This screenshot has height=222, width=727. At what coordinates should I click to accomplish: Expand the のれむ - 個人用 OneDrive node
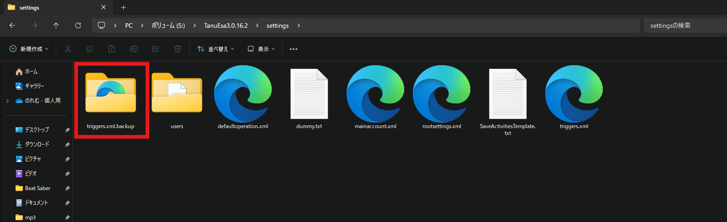7,100
